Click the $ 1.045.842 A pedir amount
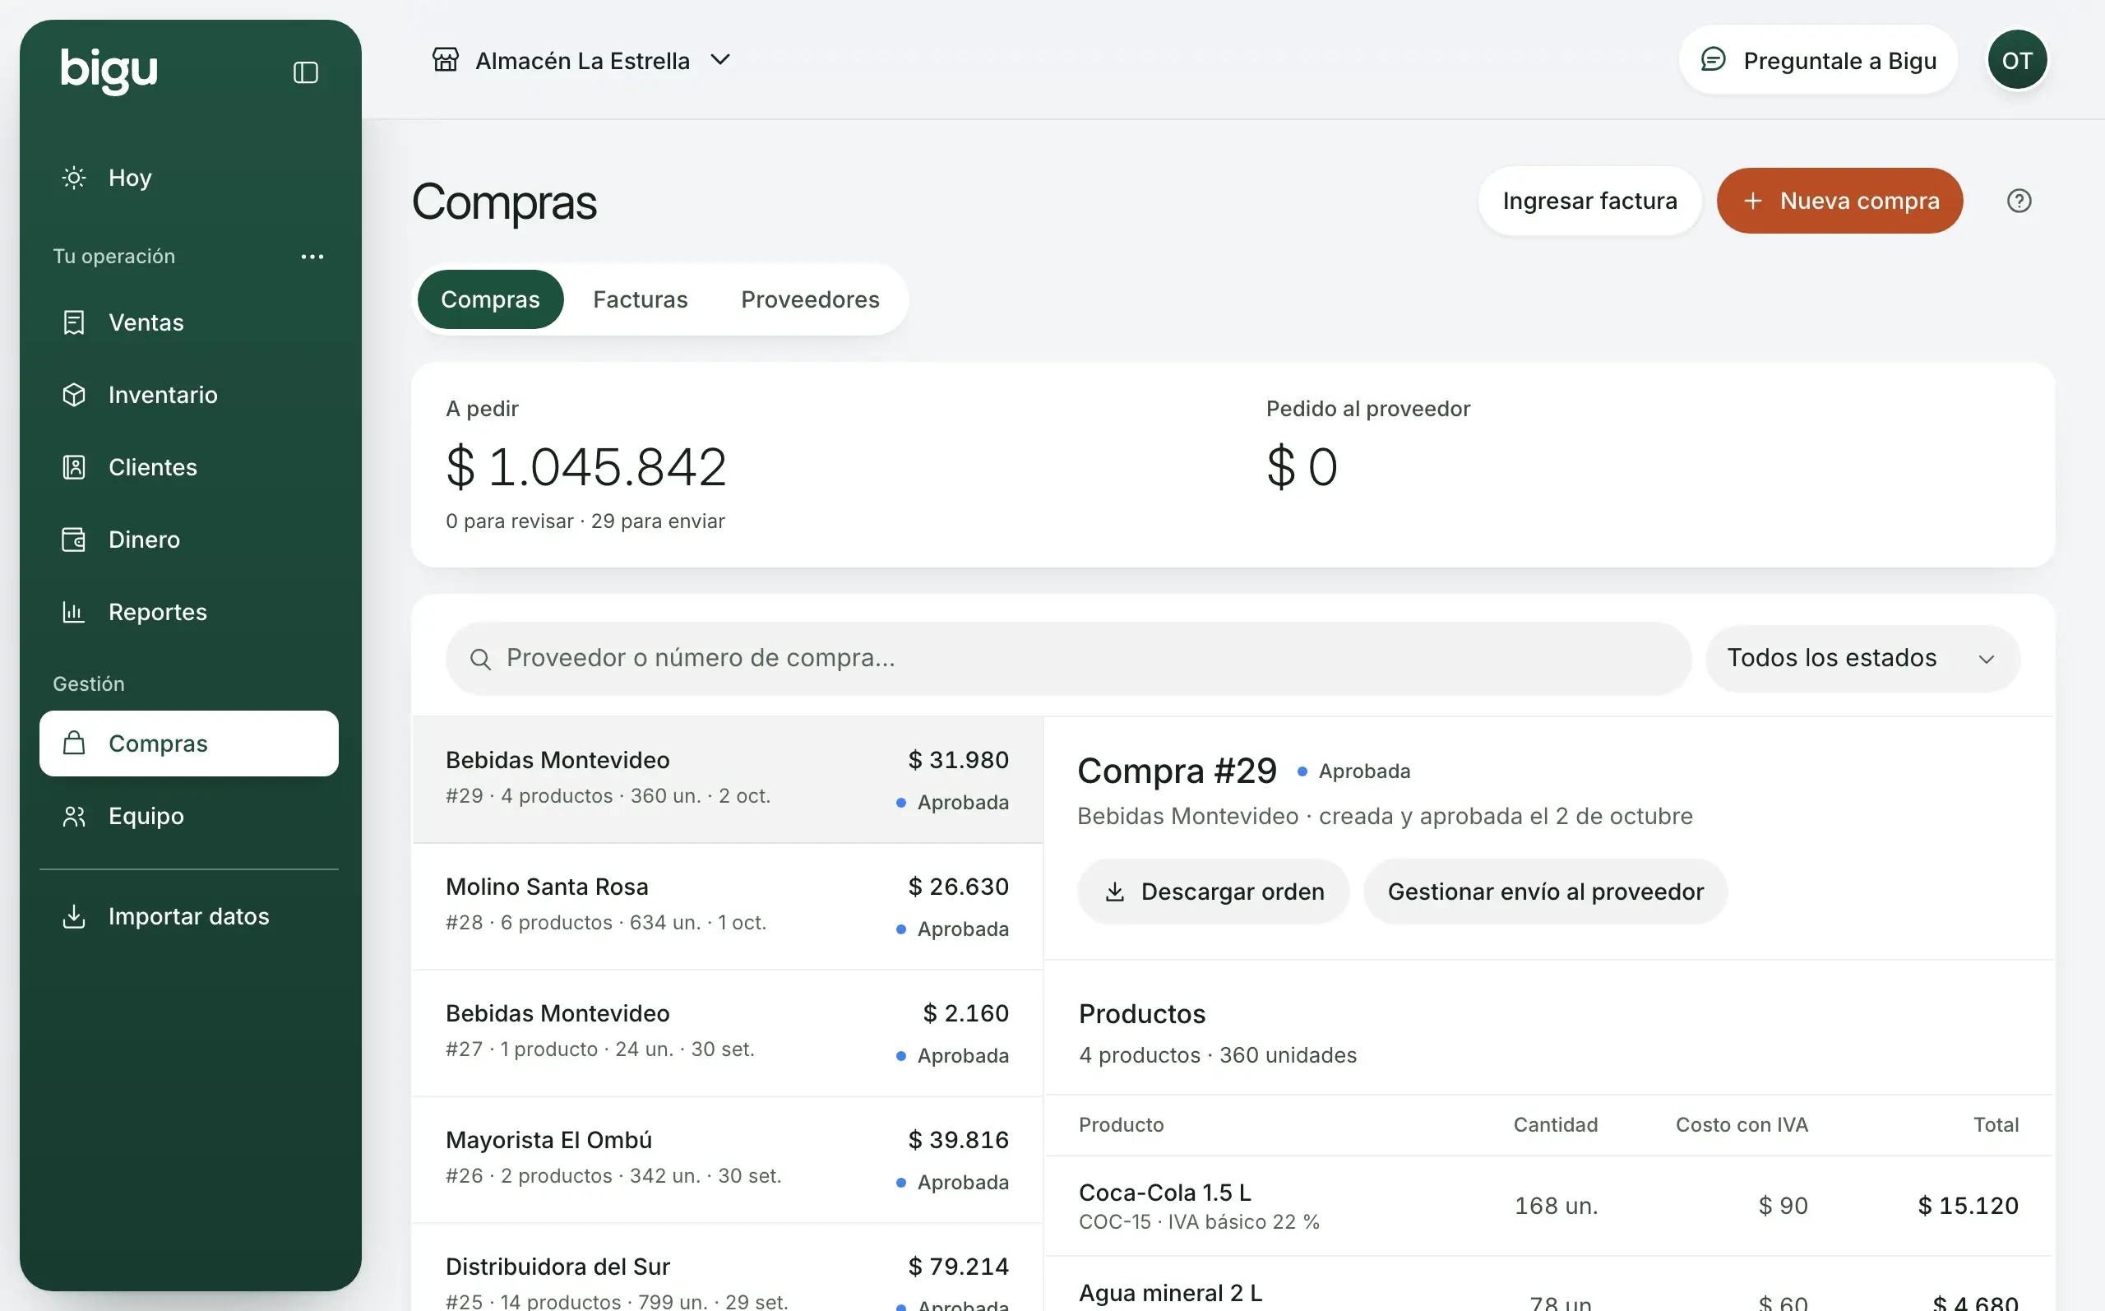 tap(585, 467)
